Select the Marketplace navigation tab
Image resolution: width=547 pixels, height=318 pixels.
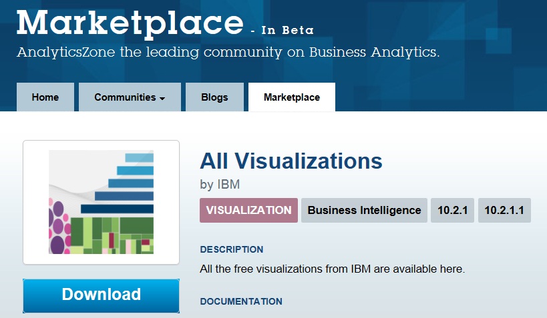[x=291, y=97]
